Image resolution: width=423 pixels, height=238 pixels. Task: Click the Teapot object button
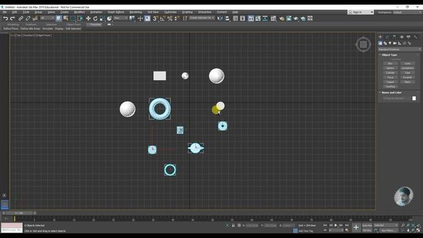tap(390, 82)
